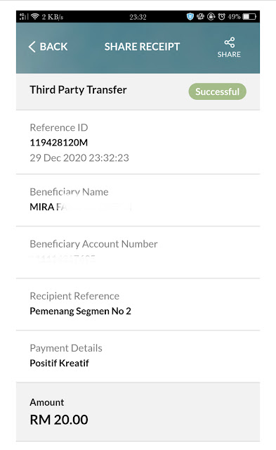Select the reference ID 119428120M
Image resolution: width=276 pixels, height=450 pixels.
pyautogui.click(x=59, y=143)
